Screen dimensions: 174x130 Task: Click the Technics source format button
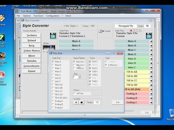pos(32,35)
